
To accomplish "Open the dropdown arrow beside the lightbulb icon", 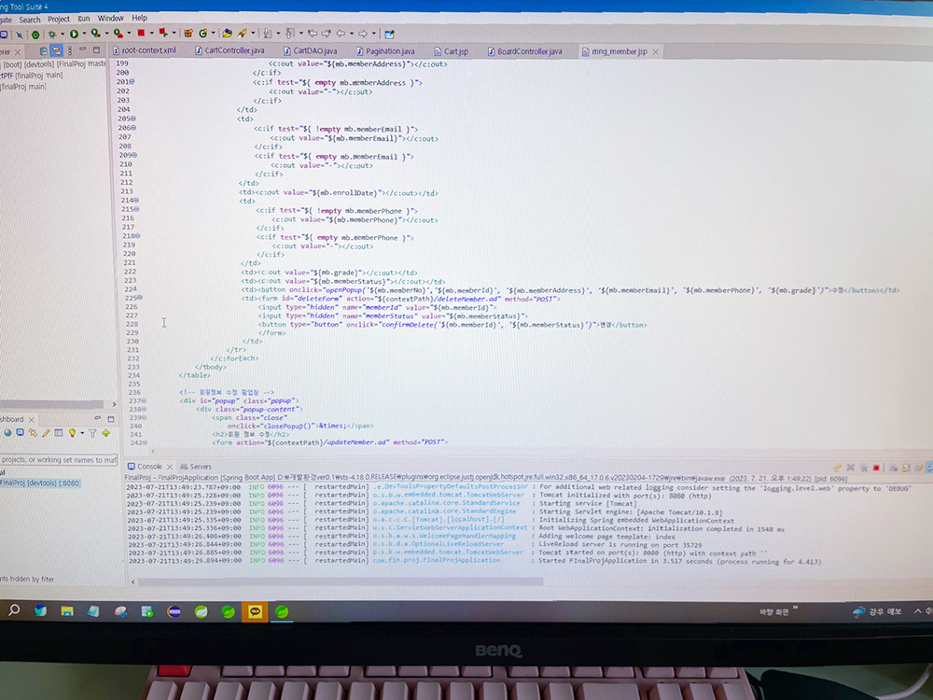I will point(81,434).
